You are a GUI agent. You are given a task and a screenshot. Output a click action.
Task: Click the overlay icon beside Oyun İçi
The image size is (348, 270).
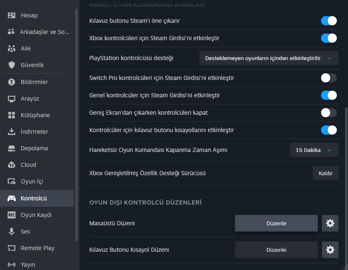[12, 181]
